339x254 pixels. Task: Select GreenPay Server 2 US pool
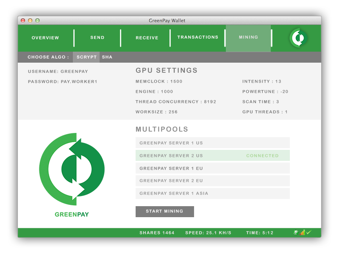213,155
